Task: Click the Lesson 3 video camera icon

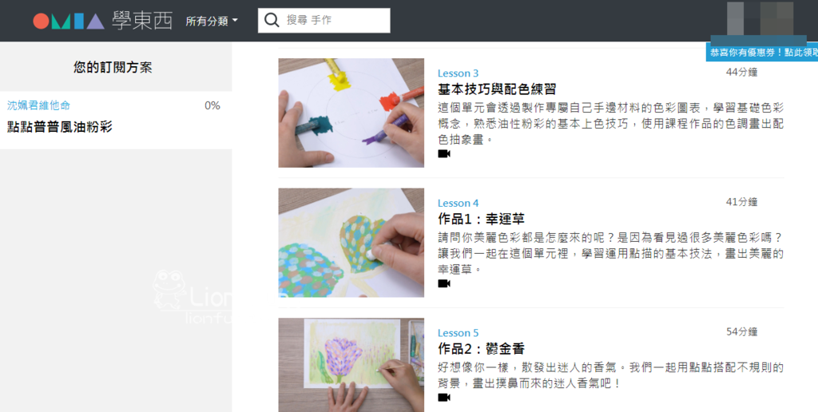Action: pyautogui.click(x=444, y=154)
